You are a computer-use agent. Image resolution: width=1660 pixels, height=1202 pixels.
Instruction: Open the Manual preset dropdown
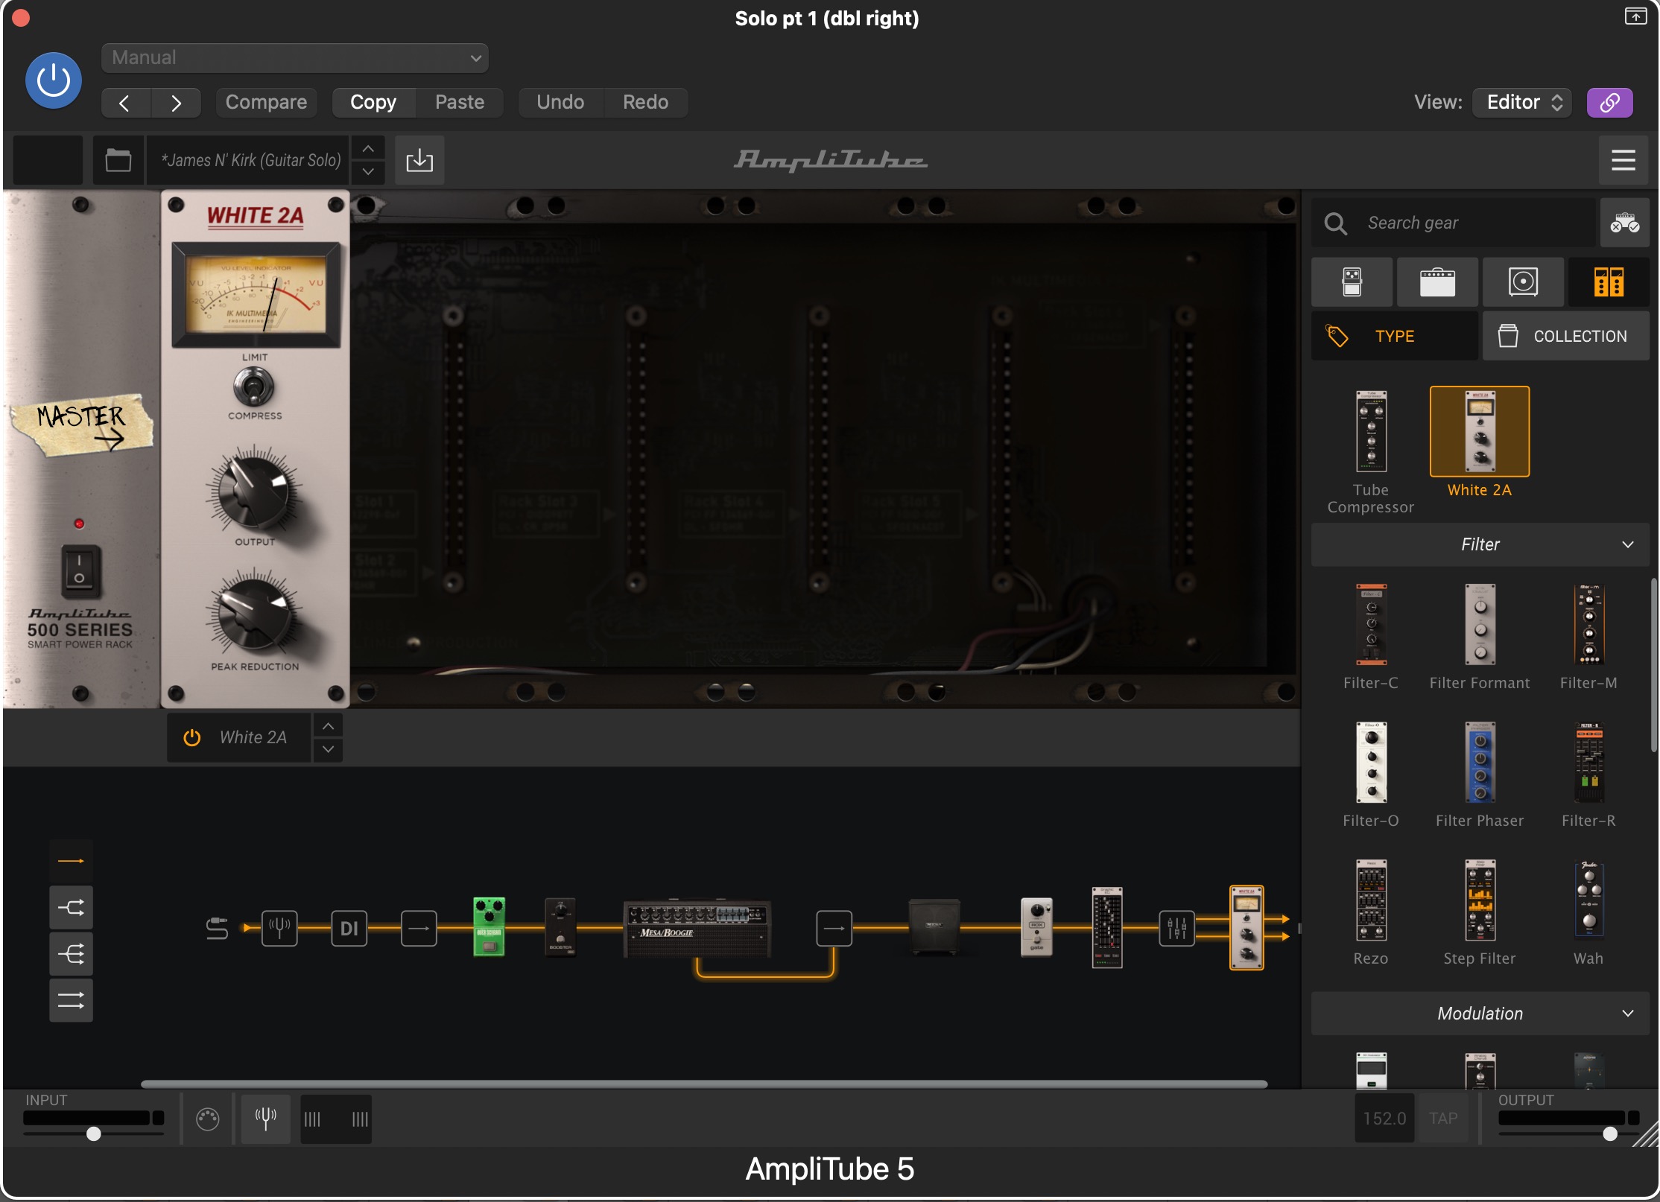point(295,58)
